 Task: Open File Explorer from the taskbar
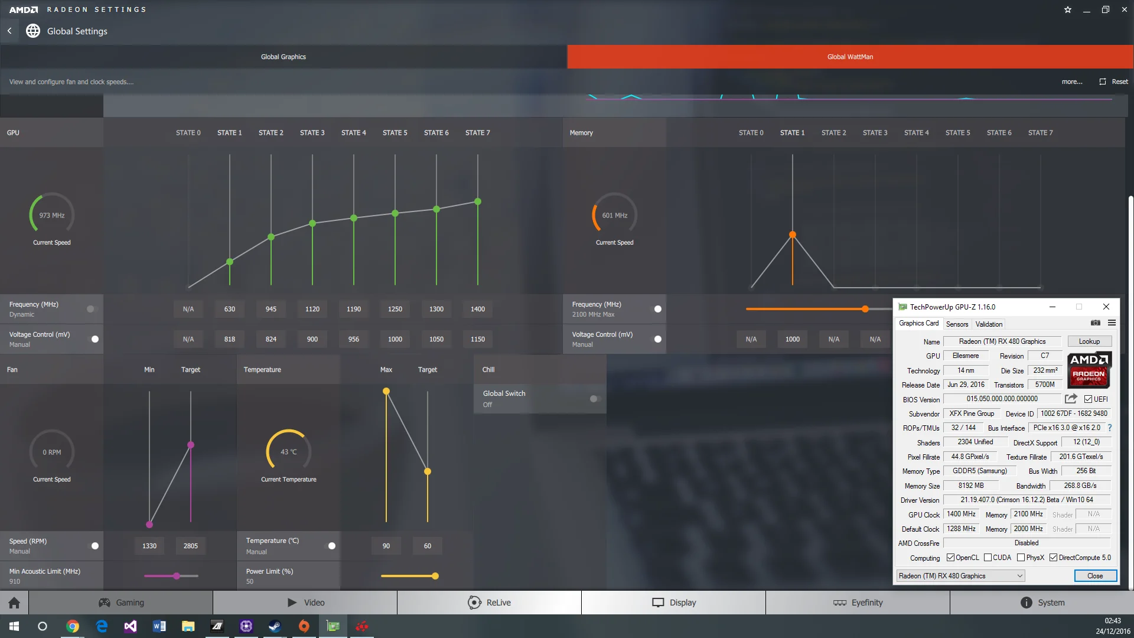tap(188, 626)
